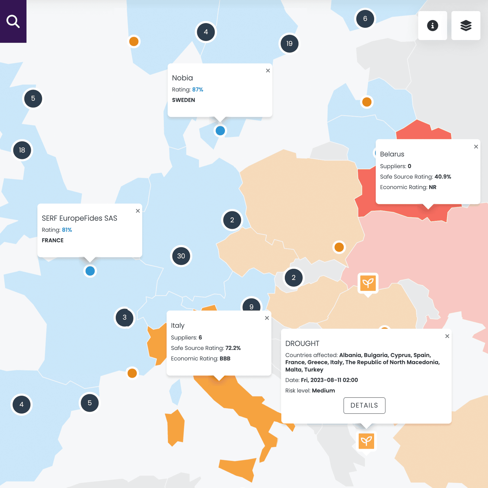Click the SWEDEN country label
Viewport: 488px width, 488px height.
click(184, 100)
